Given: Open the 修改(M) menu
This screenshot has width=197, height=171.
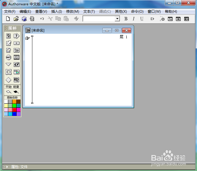Looking at the screenshot, I should point(73,12).
